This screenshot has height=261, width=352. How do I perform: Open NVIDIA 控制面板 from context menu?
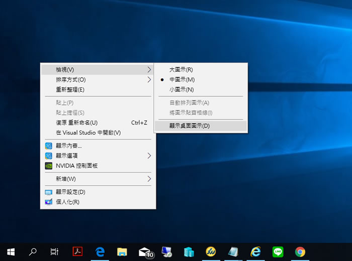click(x=76, y=166)
